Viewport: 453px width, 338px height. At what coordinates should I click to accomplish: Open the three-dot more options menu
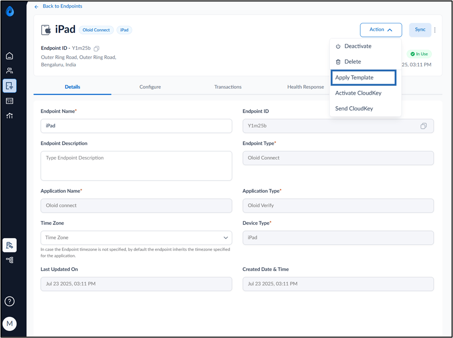click(x=435, y=30)
